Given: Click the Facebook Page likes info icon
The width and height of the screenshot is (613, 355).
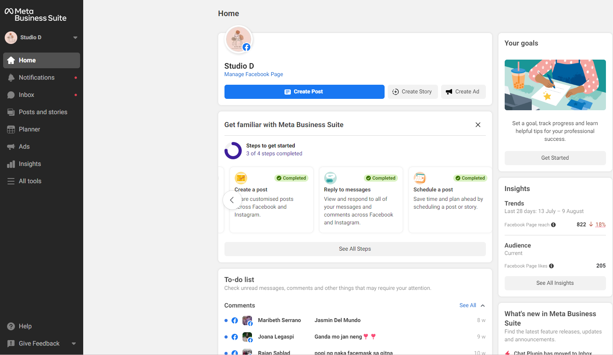Looking at the screenshot, I should pos(551,266).
